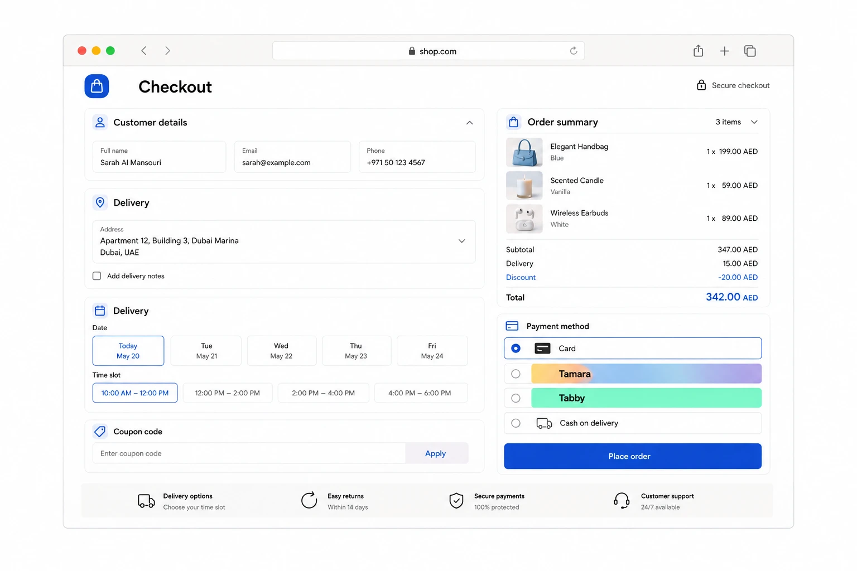Screen dimensions: 857x571
Task: Select delivery date Tue May 21
Action: (206, 351)
